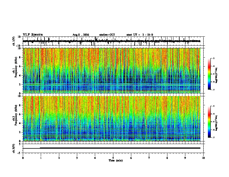Click the "ch.3(V)" axis label
This screenshot has width=229, height=177.
[14, 148]
